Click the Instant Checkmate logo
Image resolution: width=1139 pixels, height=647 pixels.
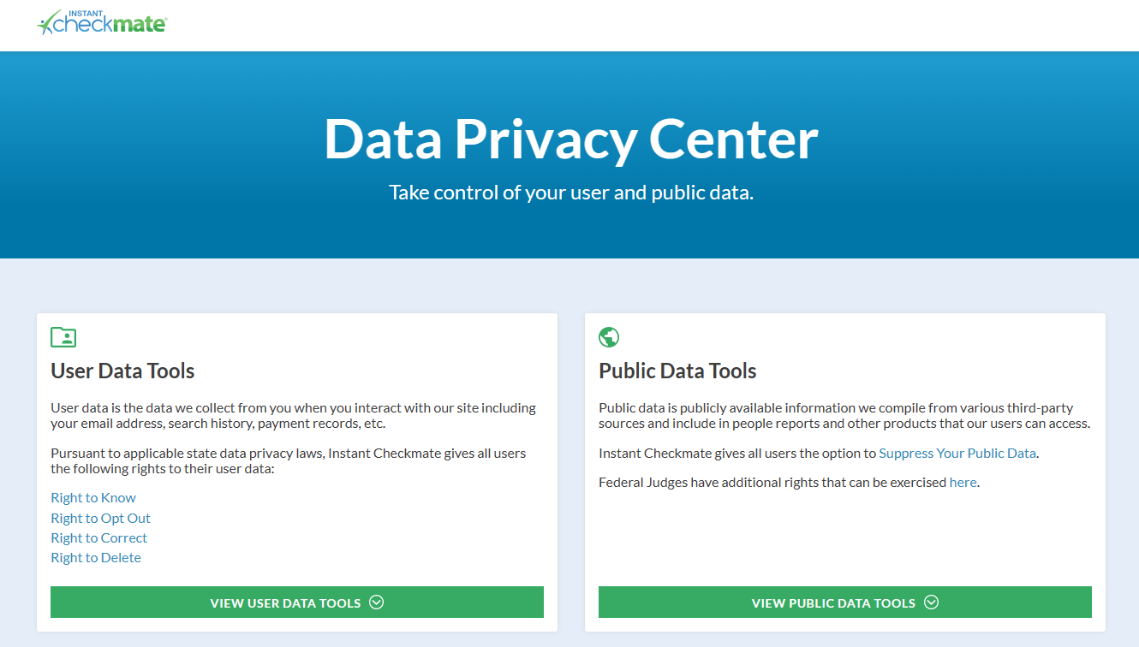102,22
